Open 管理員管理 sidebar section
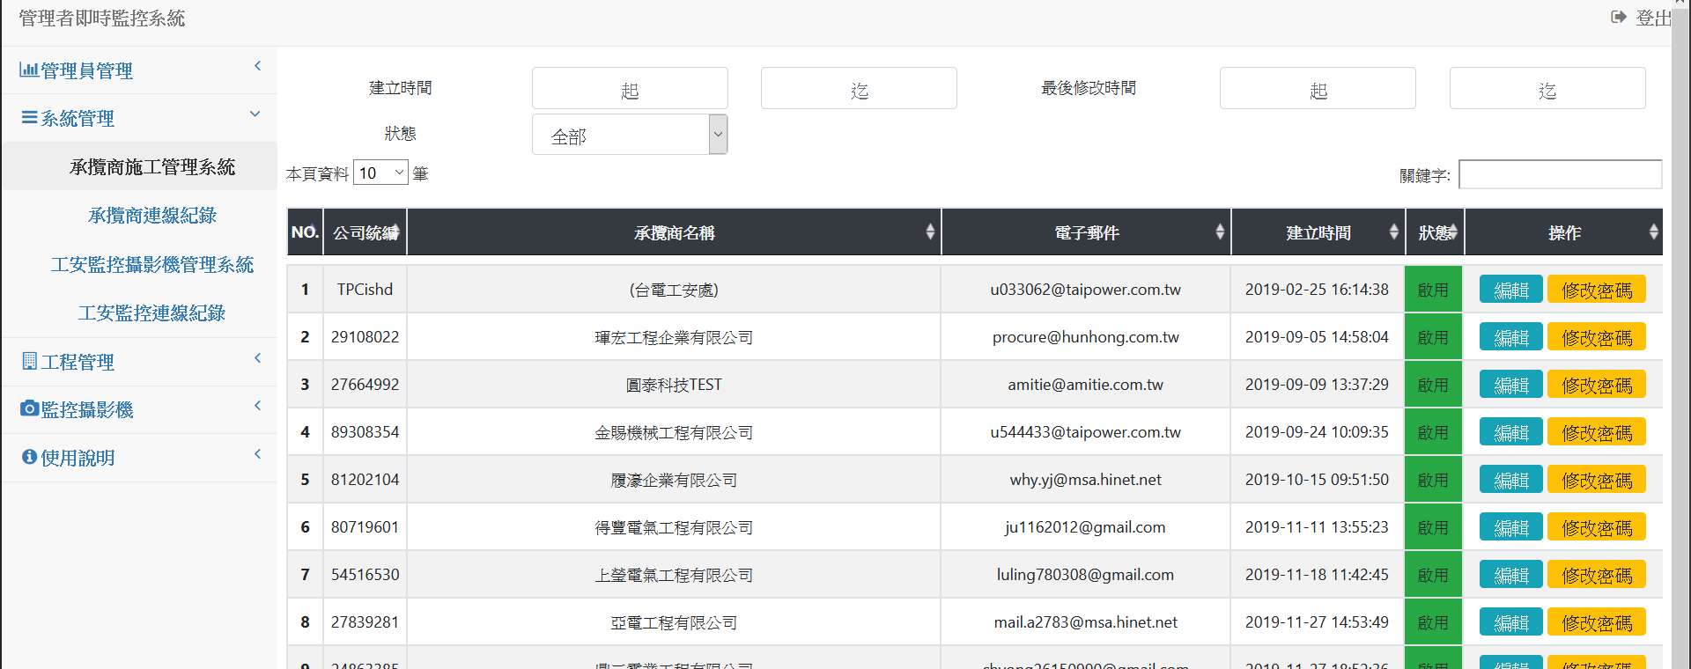 (139, 70)
